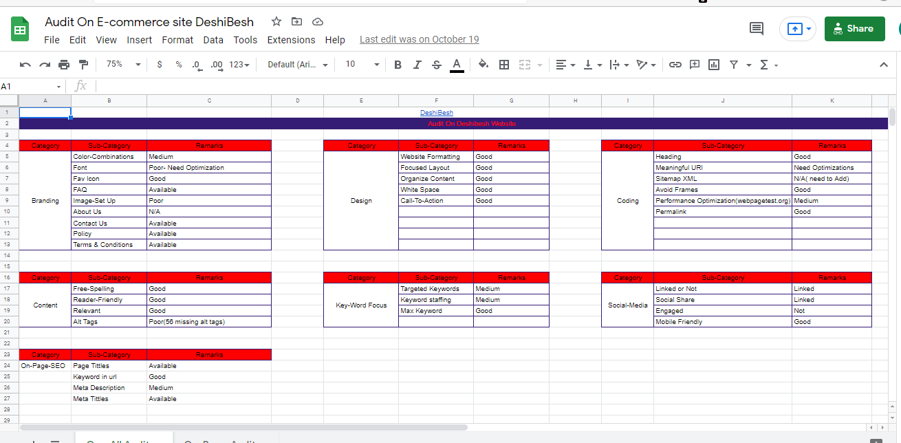The image size is (901, 443).
Task: Open the DeshiBesh hyperlink in cell
Action: (x=437, y=113)
